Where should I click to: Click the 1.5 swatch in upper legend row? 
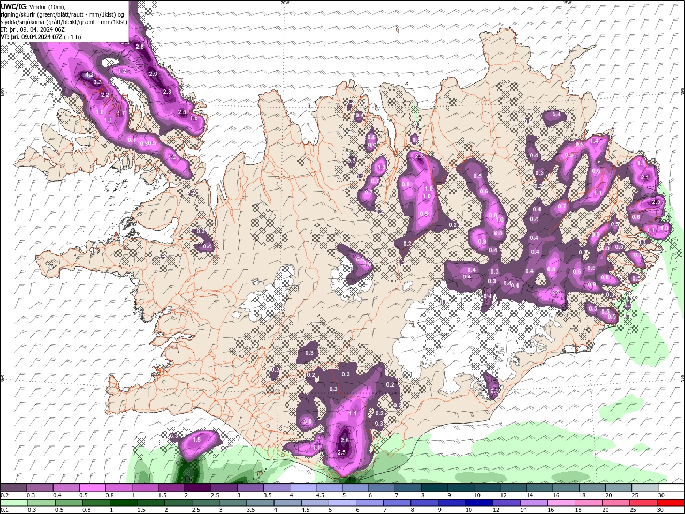point(171,488)
